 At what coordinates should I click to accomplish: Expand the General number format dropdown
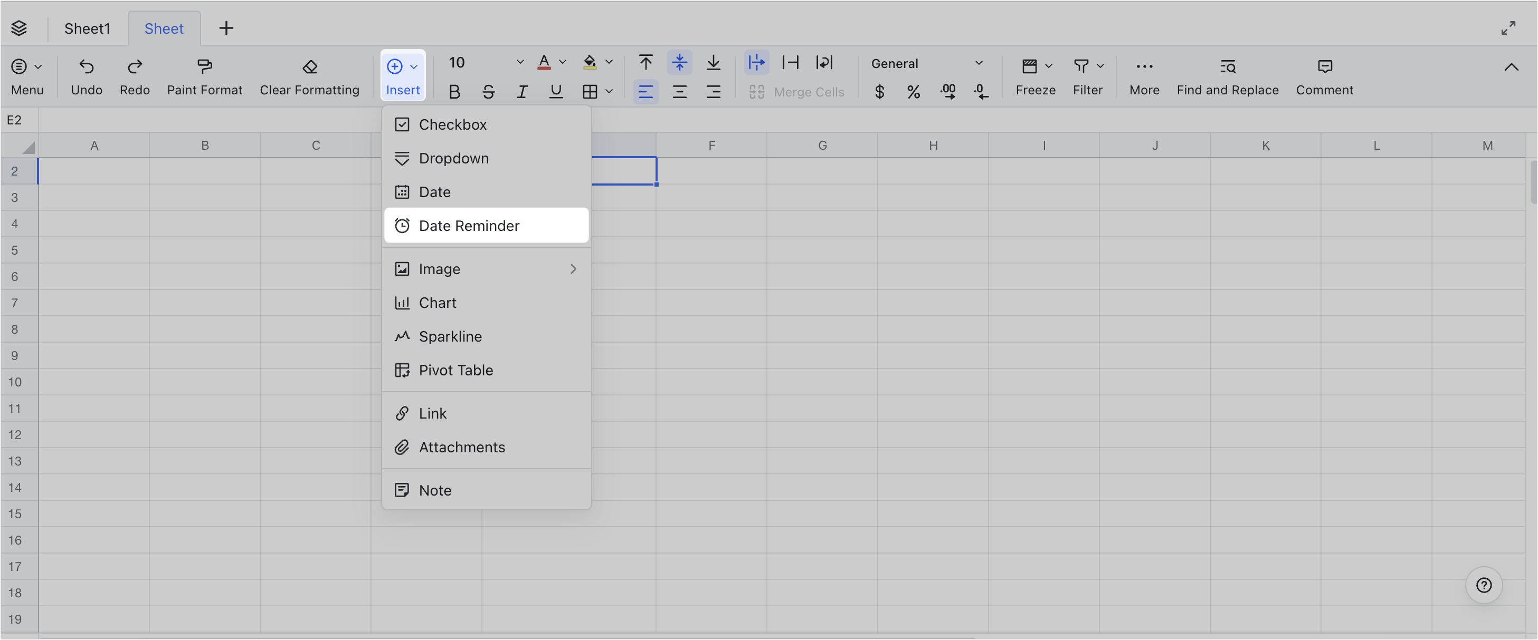click(979, 63)
